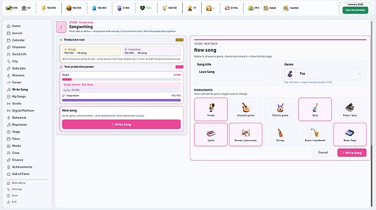
Task: Select the Brass / woodwind instrument card
Action: pyautogui.click(x=315, y=134)
